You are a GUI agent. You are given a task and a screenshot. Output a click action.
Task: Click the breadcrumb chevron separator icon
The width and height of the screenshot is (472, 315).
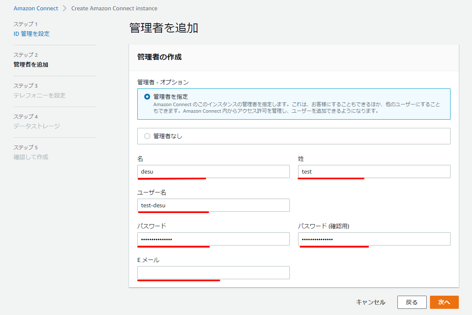(x=65, y=8)
